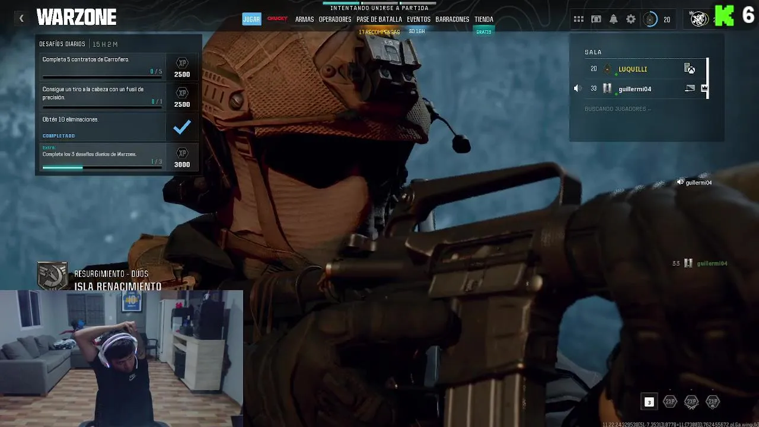
Task: Click the 17 RECOMPENSAS label
Action: pyautogui.click(x=379, y=32)
